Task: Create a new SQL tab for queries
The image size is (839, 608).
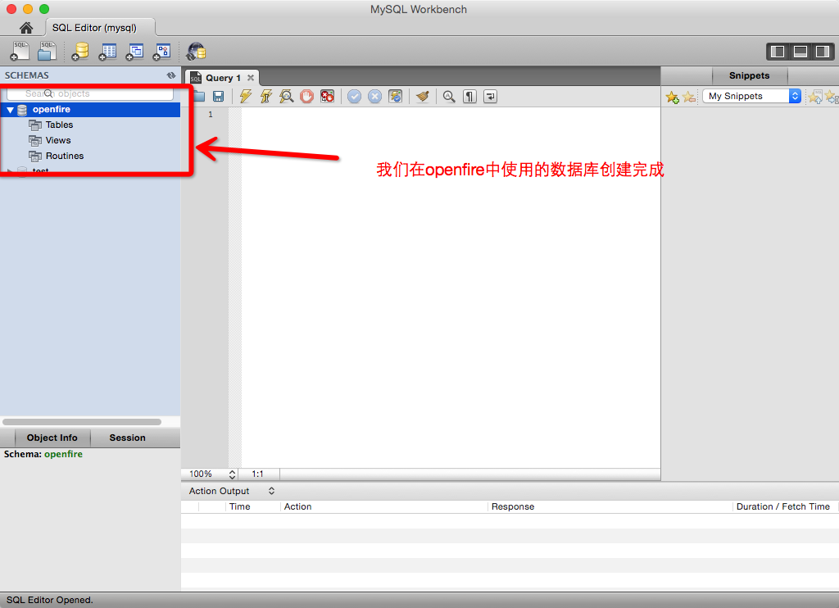Action: pyautogui.click(x=20, y=52)
